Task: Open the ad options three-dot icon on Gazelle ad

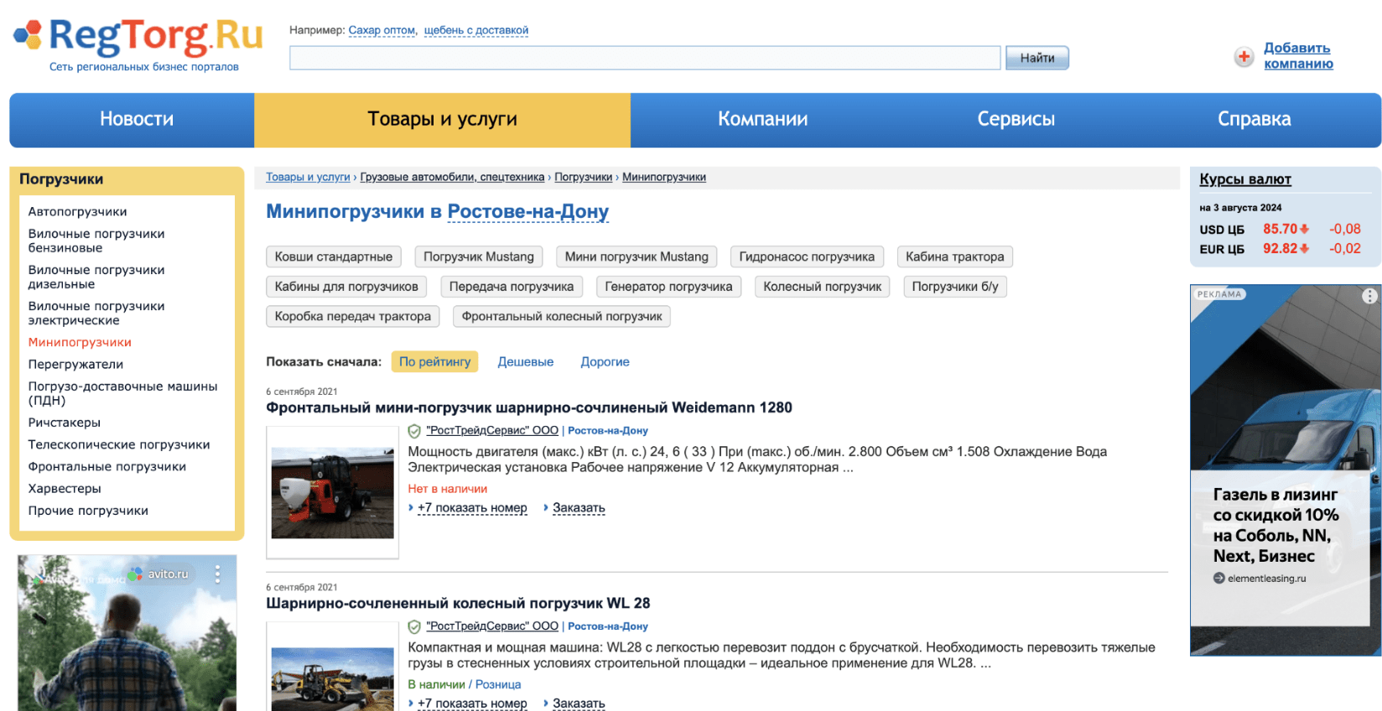Action: 1369,296
